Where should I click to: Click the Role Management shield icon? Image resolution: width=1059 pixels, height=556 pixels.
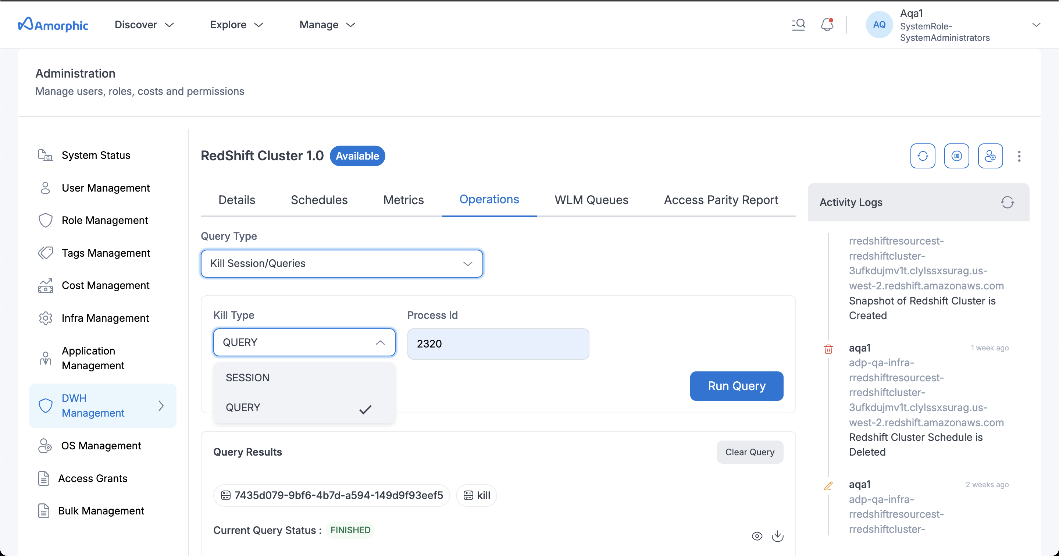click(x=45, y=220)
